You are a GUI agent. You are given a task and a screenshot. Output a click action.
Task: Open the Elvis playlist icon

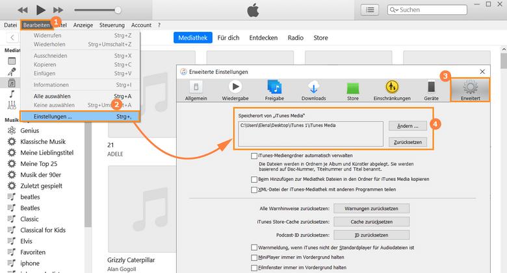pos(12,241)
